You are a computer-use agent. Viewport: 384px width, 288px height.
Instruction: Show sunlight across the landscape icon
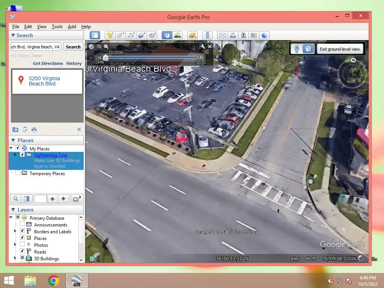click(x=177, y=35)
